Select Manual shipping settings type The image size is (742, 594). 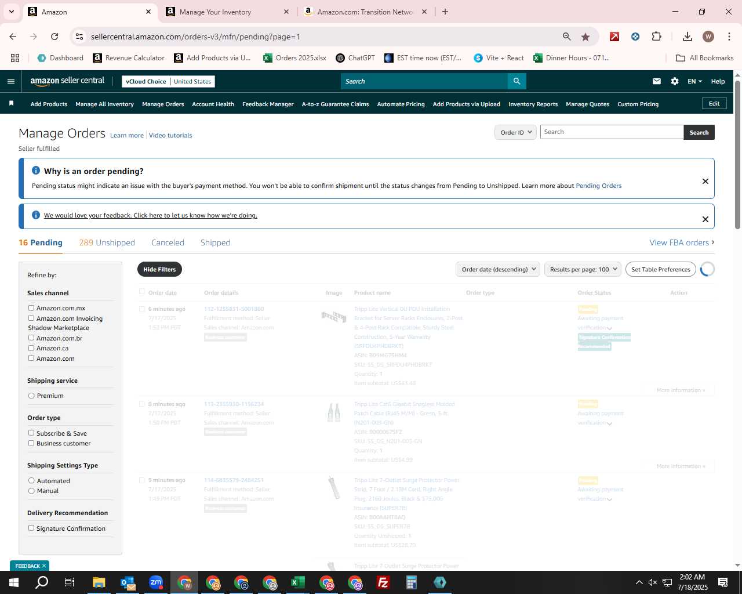31,491
